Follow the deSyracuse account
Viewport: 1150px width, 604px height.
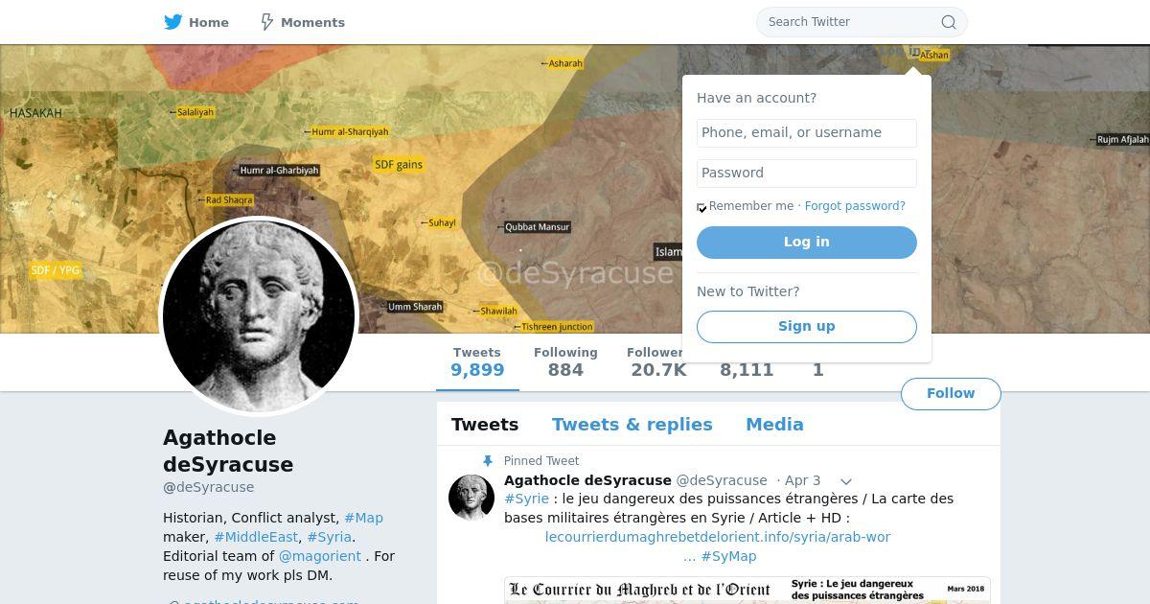[951, 394]
